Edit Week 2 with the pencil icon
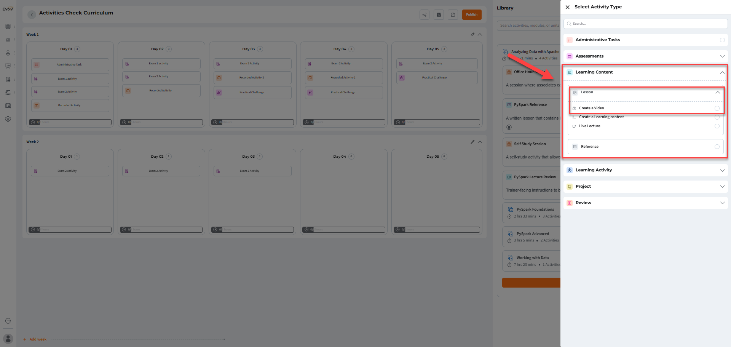Image resolution: width=731 pixels, height=347 pixels. (472, 142)
